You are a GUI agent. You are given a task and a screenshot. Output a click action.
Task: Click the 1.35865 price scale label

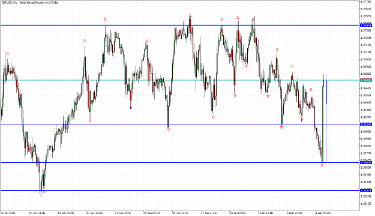tap(366, 146)
